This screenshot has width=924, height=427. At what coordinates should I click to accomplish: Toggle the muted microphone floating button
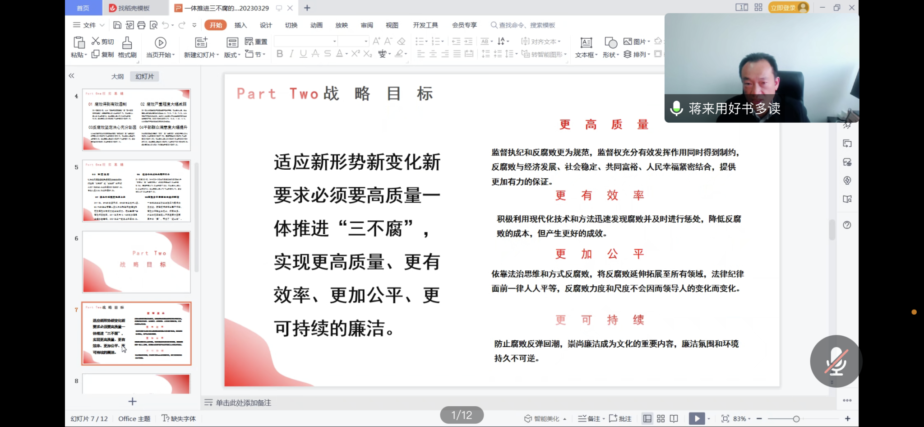[836, 361]
